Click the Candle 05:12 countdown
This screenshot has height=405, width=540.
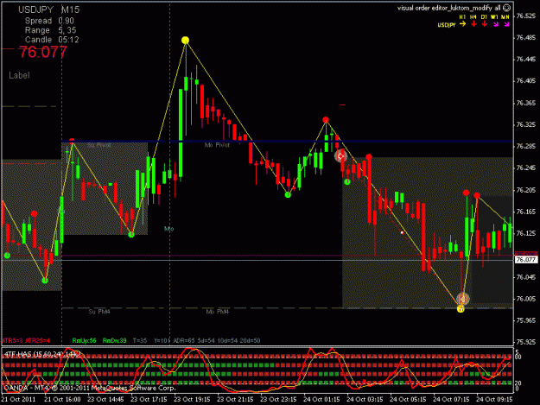(x=52, y=40)
